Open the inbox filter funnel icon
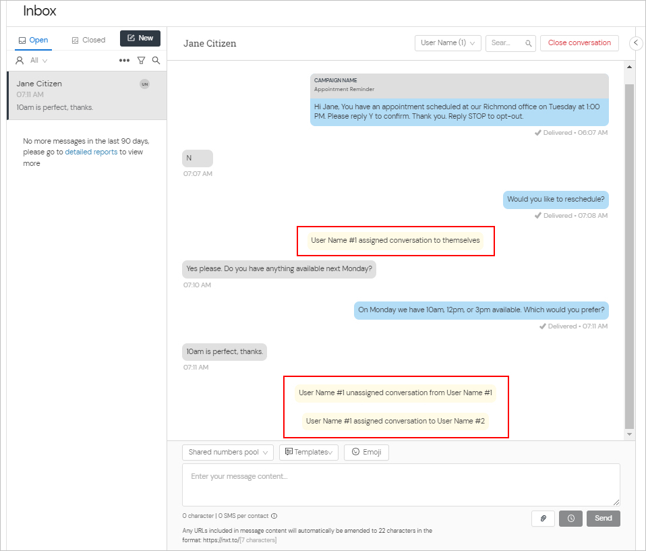The width and height of the screenshot is (646, 551). pyautogui.click(x=141, y=60)
